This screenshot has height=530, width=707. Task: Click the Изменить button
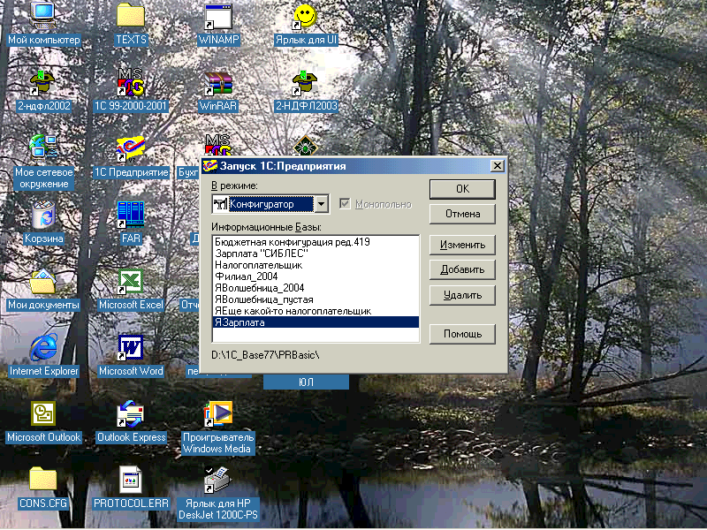click(x=462, y=245)
